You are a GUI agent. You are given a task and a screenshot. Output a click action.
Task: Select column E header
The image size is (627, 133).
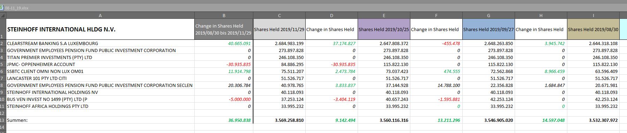[x=384, y=15]
